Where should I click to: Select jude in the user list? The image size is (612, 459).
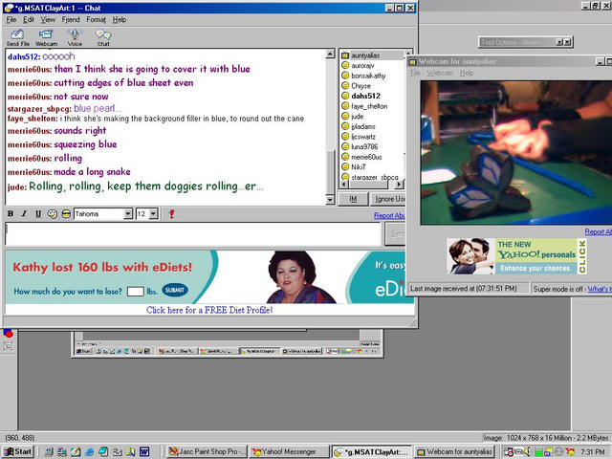point(357,117)
